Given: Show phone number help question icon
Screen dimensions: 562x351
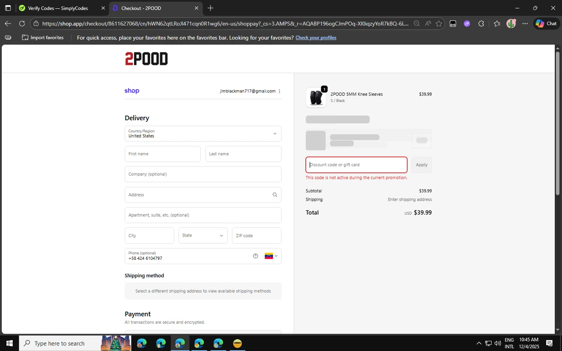Looking at the screenshot, I should 256,256.
